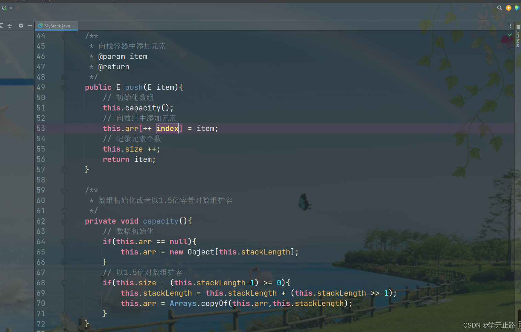This screenshot has height=332, width=521.
Task: Open editor tabs three-dot menu
Action: click(x=510, y=26)
